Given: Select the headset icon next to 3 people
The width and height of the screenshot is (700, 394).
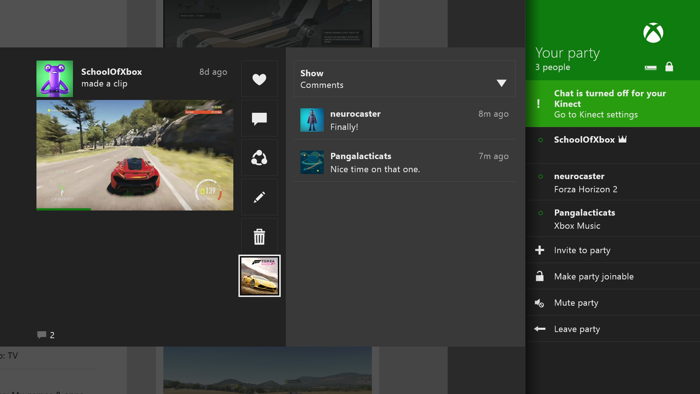Looking at the screenshot, I should coord(651,67).
